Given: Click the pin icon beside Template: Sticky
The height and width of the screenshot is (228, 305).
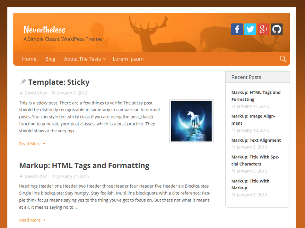Looking at the screenshot, I should click(x=23, y=82).
